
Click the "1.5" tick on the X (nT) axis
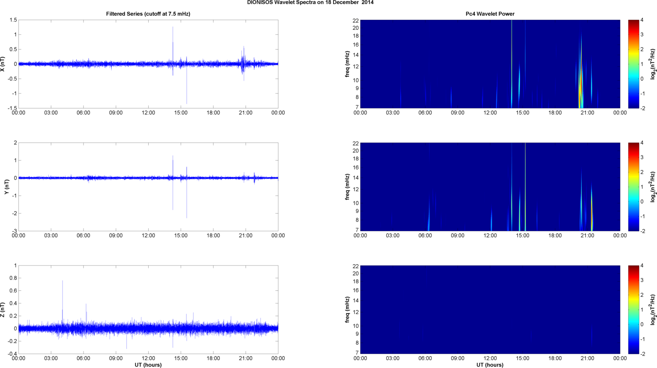coord(13,20)
